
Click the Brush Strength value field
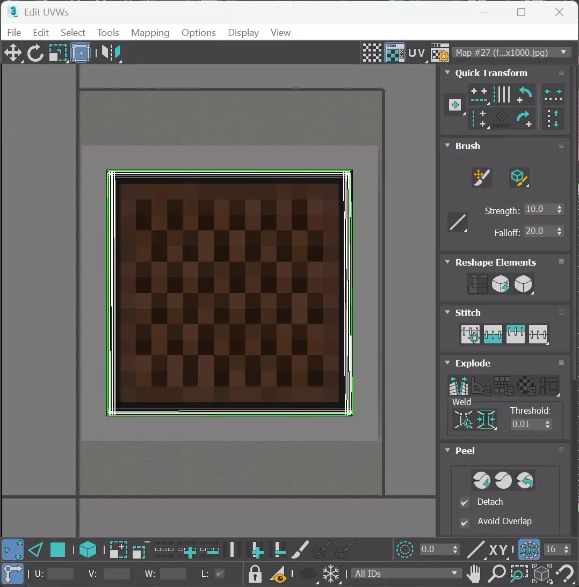pos(539,209)
